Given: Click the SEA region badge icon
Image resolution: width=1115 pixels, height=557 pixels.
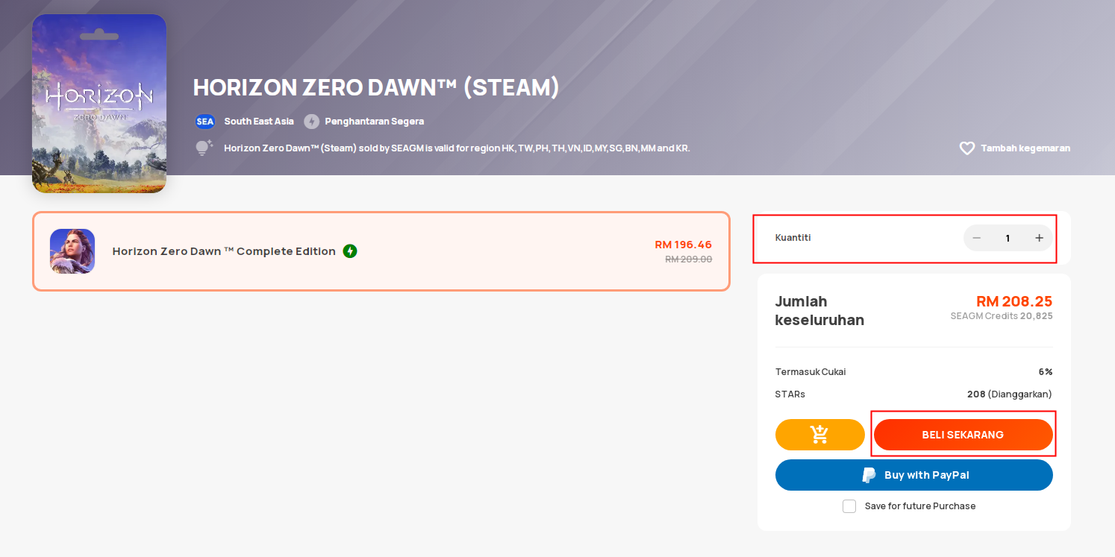Looking at the screenshot, I should 204,122.
